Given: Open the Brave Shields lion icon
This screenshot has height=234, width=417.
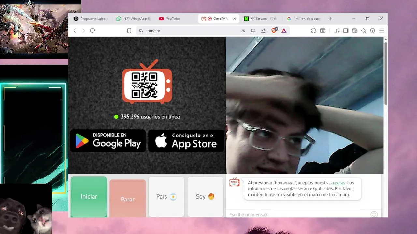Looking at the screenshot, I should click(274, 30).
